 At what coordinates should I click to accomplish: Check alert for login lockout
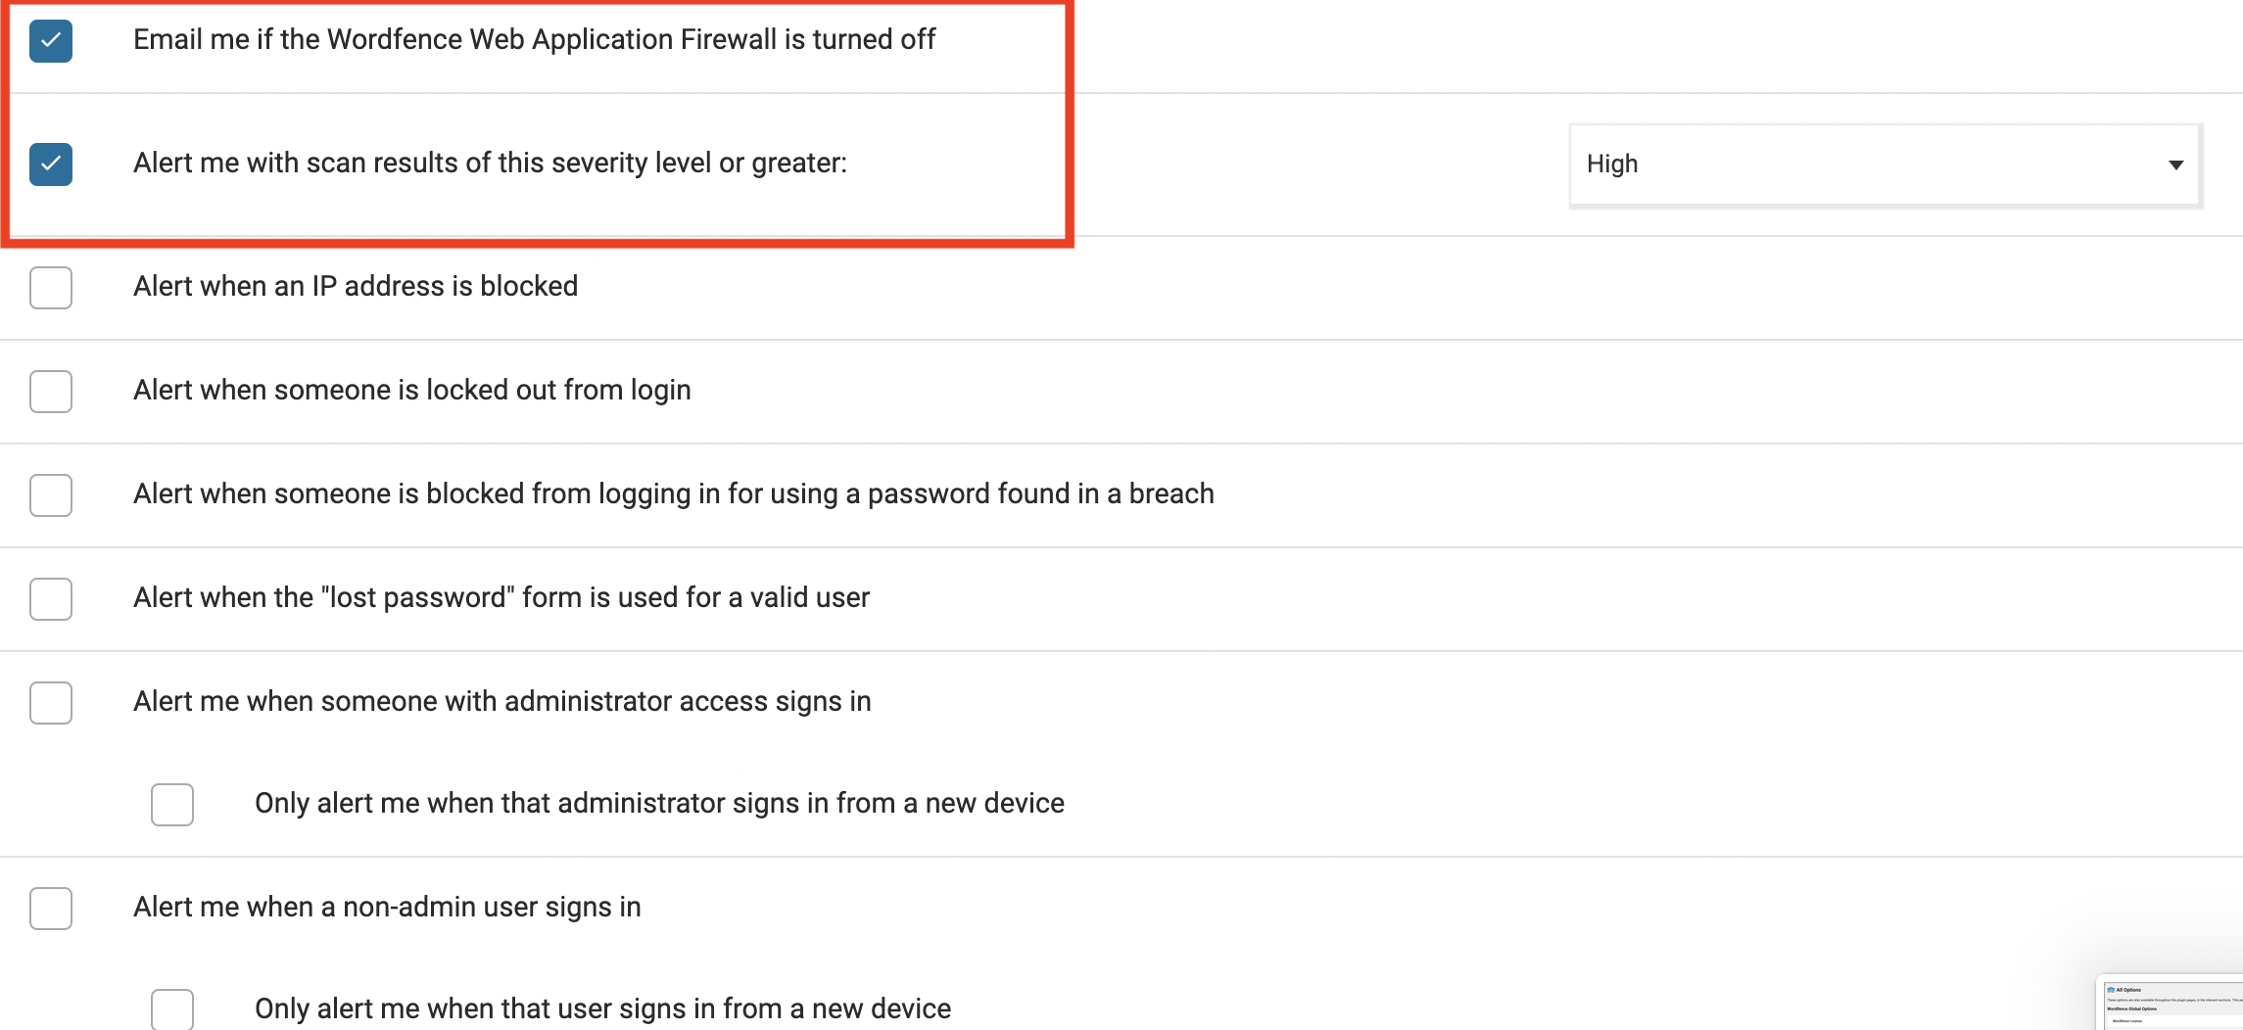point(51,392)
